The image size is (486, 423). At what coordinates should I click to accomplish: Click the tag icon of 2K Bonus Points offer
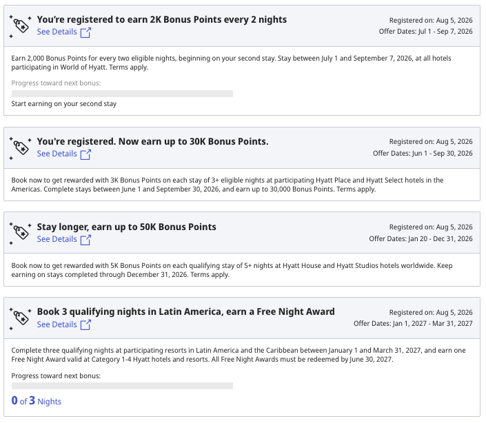(x=21, y=26)
